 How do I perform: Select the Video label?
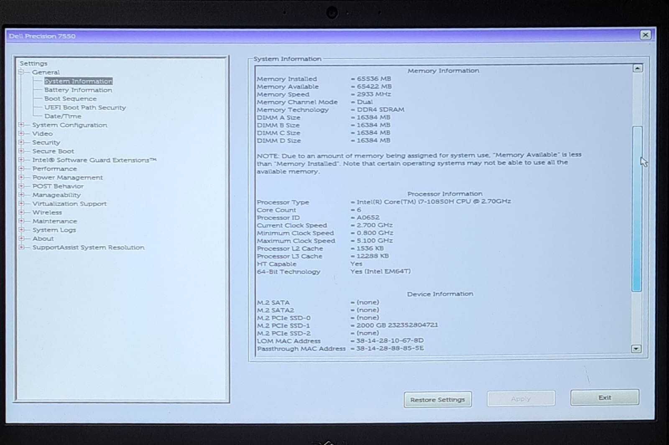coord(42,134)
